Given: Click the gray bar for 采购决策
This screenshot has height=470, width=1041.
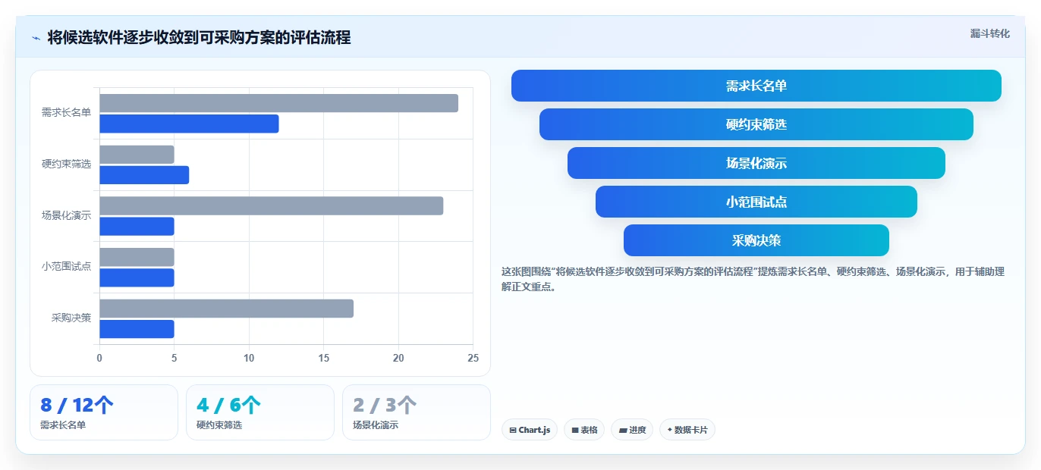Looking at the screenshot, I should tap(226, 309).
